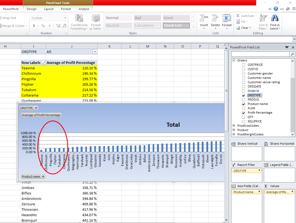
Task: Switch to the Design tab
Action: point(32,9)
